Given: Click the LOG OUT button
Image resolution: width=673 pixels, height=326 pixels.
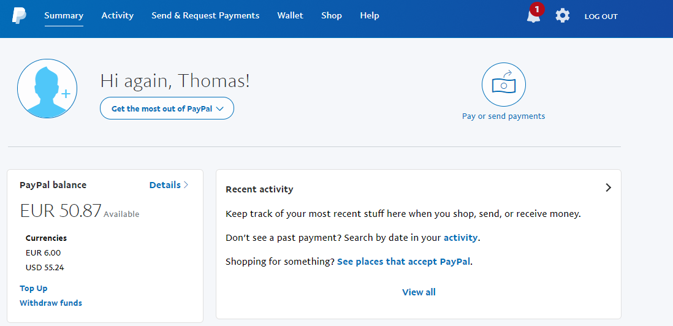Looking at the screenshot, I should 601,17.
